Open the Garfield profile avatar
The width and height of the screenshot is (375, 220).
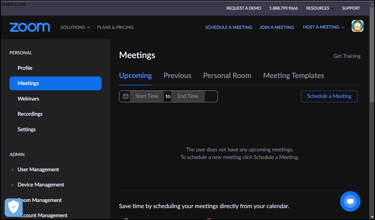(x=357, y=26)
